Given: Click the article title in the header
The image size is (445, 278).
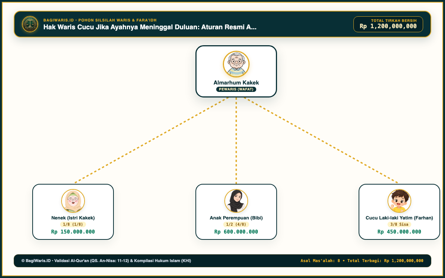Looking at the screenshot, I should point(150,27).
